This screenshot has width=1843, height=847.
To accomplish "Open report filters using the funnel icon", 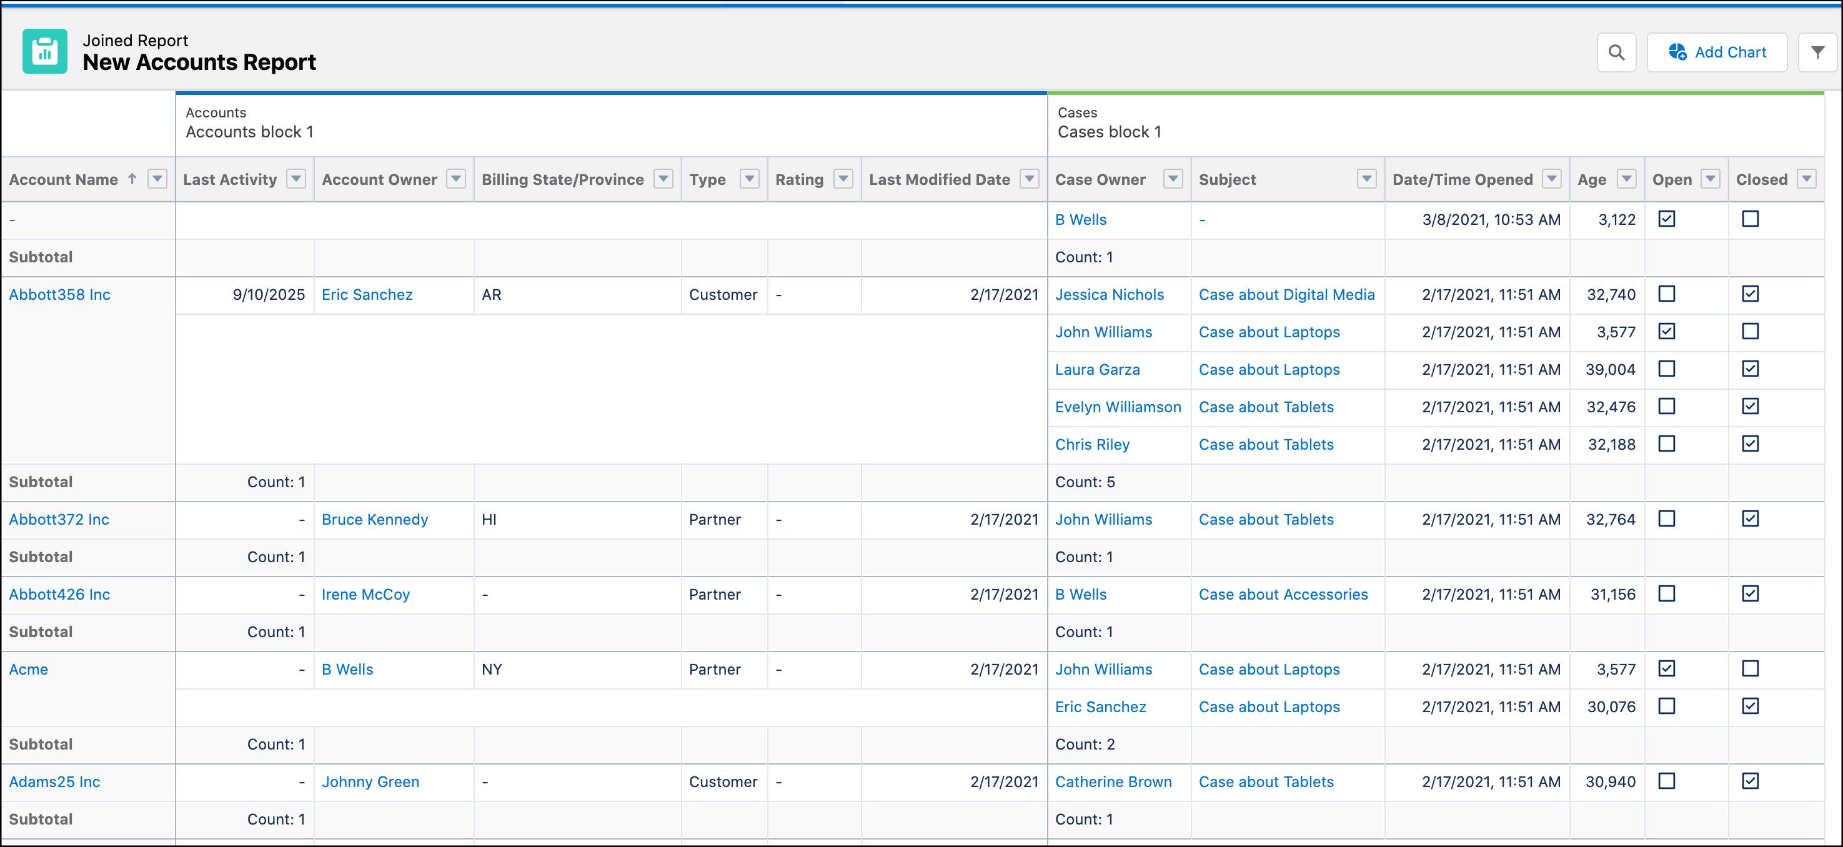I will pyautogui.click(x=1817, y=51).
